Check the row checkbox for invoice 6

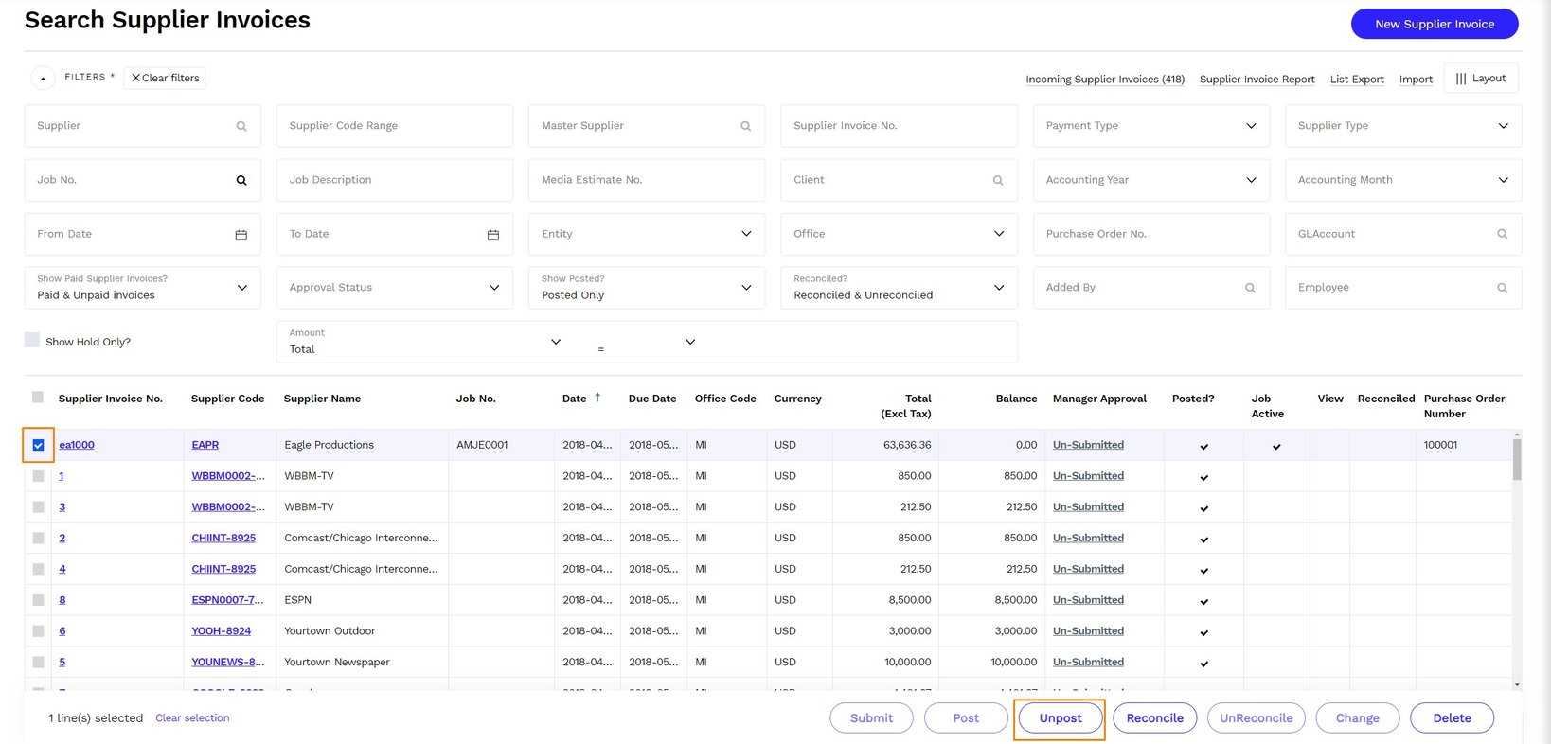(x=38, y=631)
